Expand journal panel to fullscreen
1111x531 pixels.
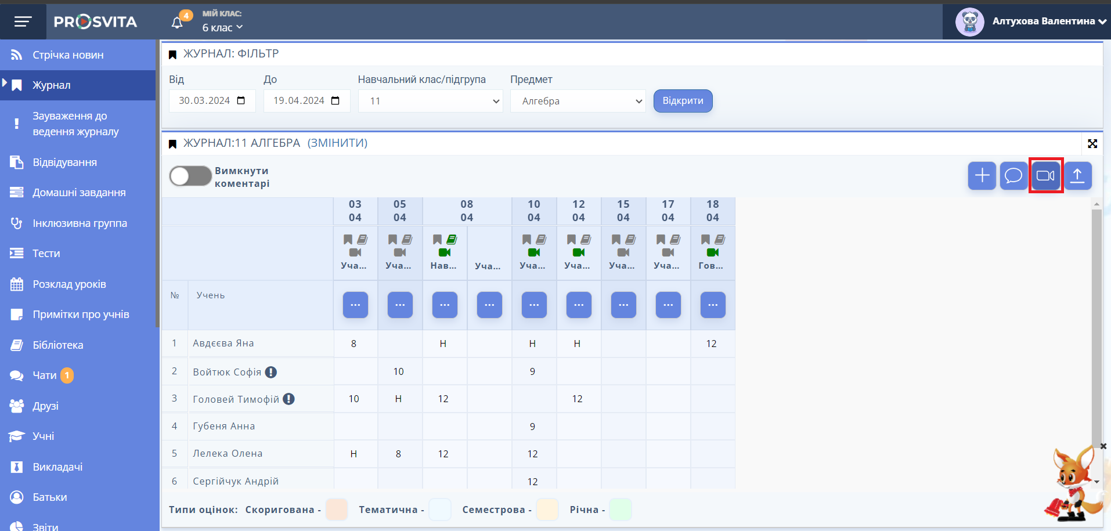[x=1092, y=143]
